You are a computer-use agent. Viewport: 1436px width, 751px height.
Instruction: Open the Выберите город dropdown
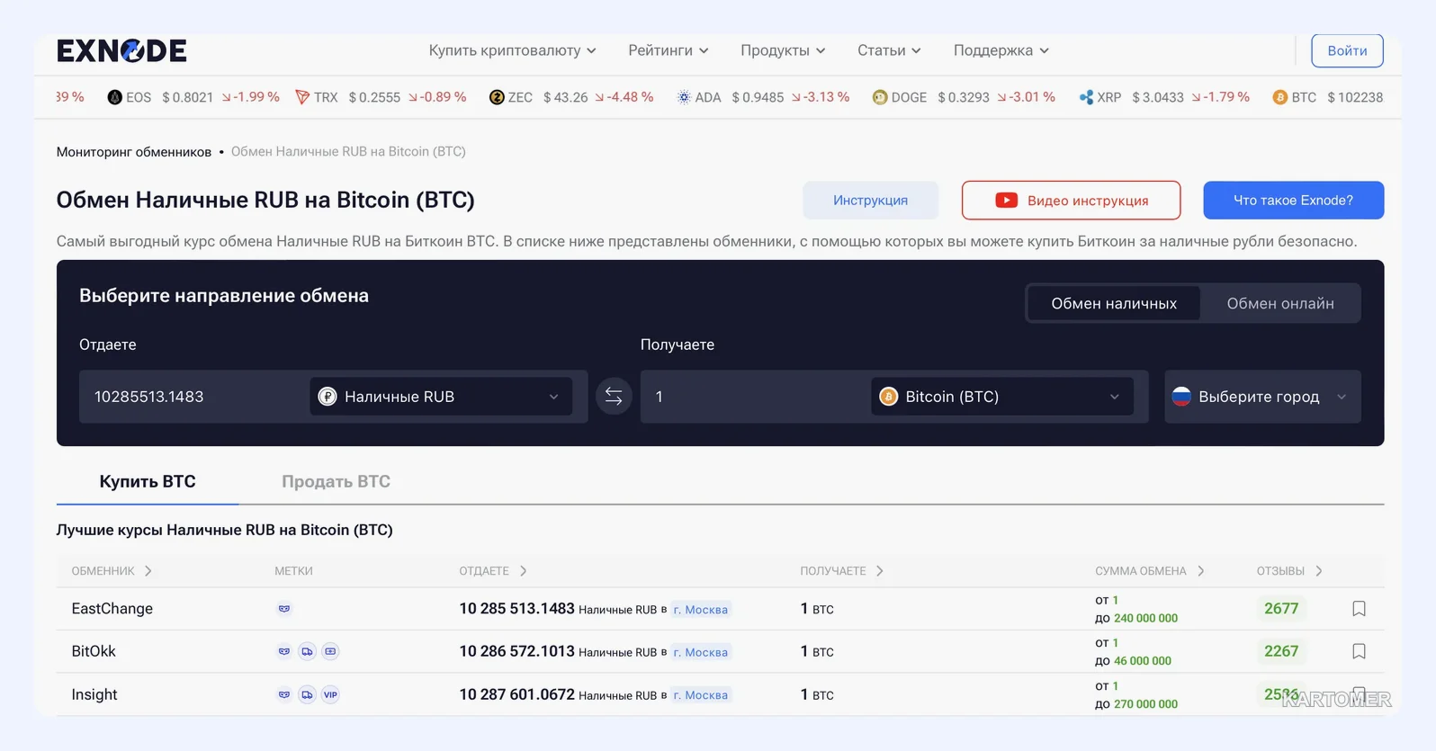click(1262, 397)
